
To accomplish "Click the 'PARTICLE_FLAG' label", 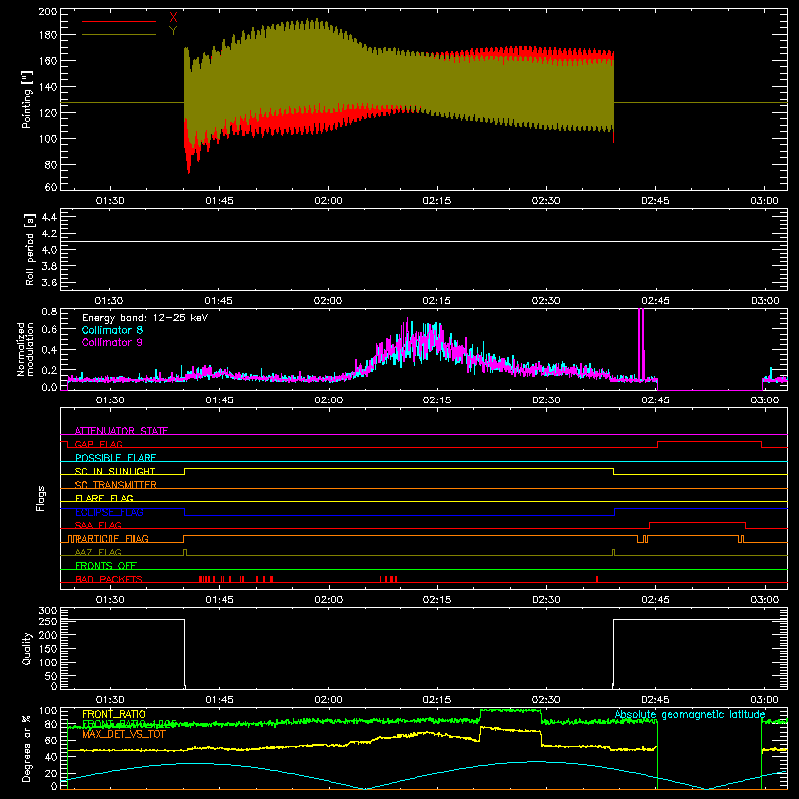I will coord(112,538).
